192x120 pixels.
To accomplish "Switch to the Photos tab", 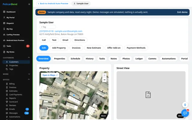I will click(126, 59).
